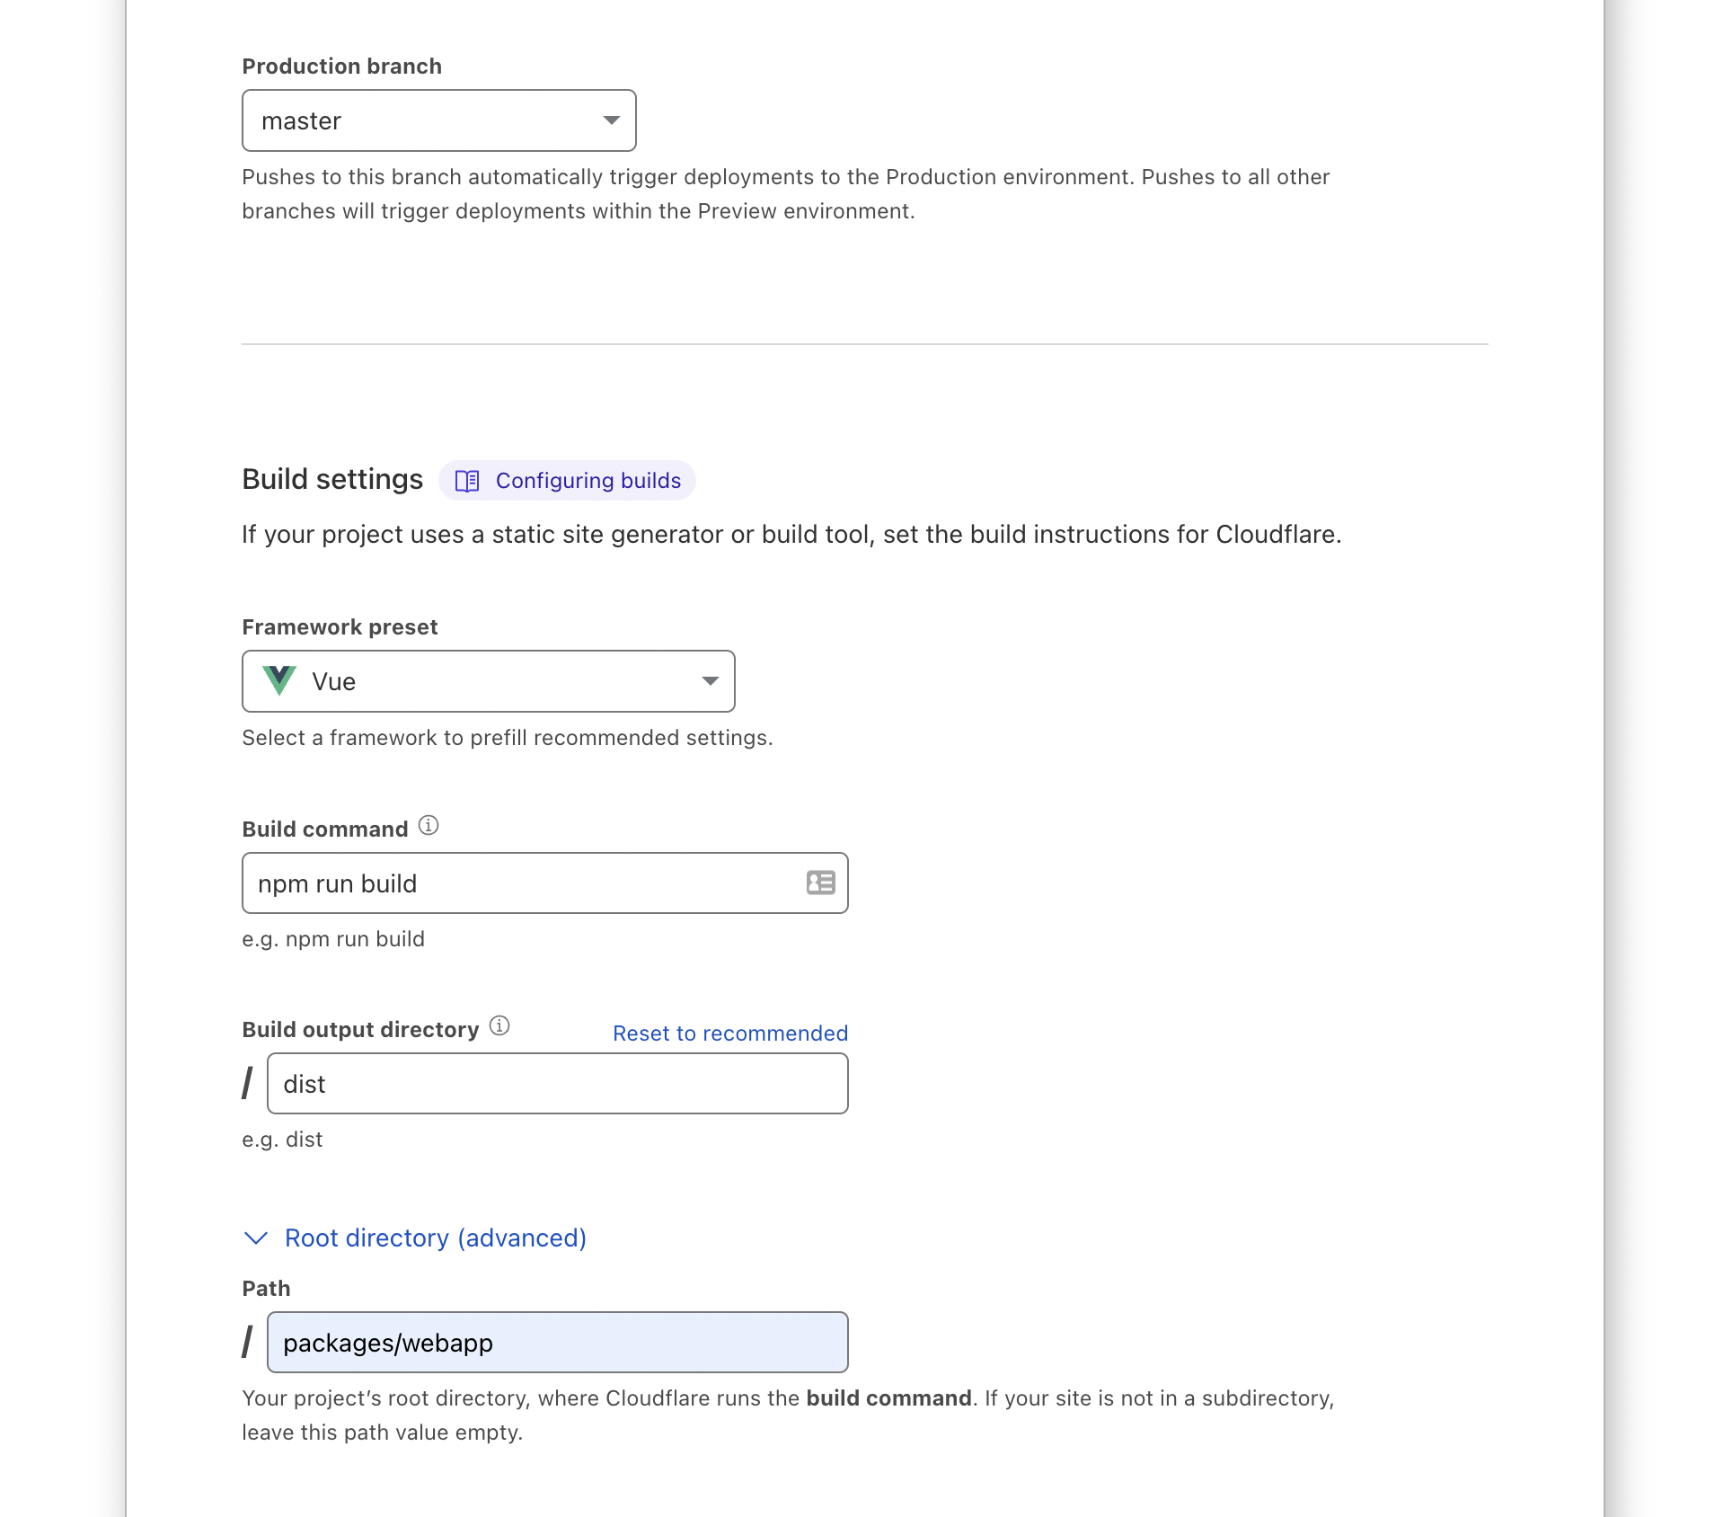Screen dimensions: 1732x1517
Task: Click the Production branch dropdown arrow
Action: pyautogui.click(x=612, y=120)
